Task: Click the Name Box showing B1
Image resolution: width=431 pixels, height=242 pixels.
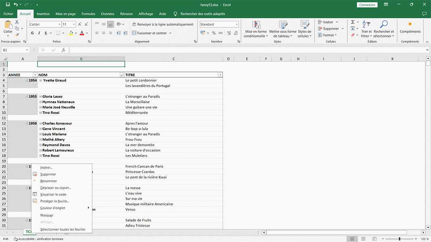Action: click(x=13, y=50)
